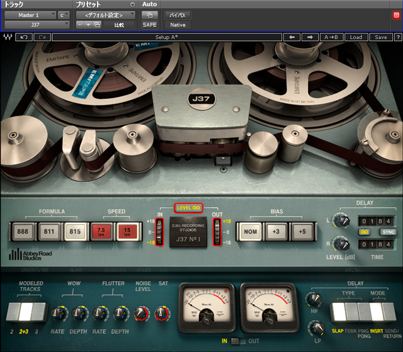Select modeled track 3 switch

tap(39, 312)
